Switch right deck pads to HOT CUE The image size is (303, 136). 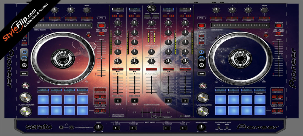[x=220, y=90]
